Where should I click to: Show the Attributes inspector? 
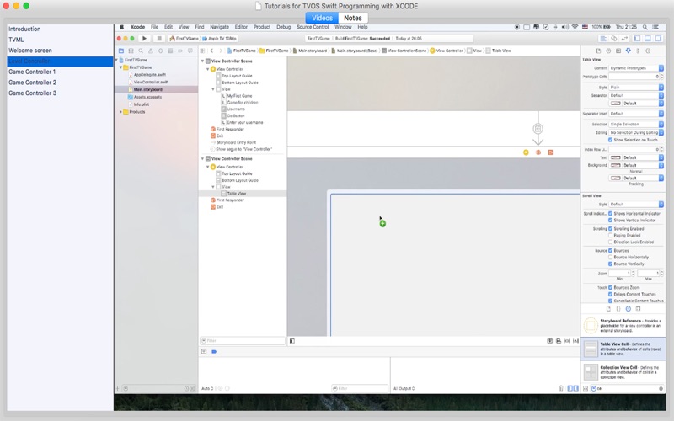point(628,51)
